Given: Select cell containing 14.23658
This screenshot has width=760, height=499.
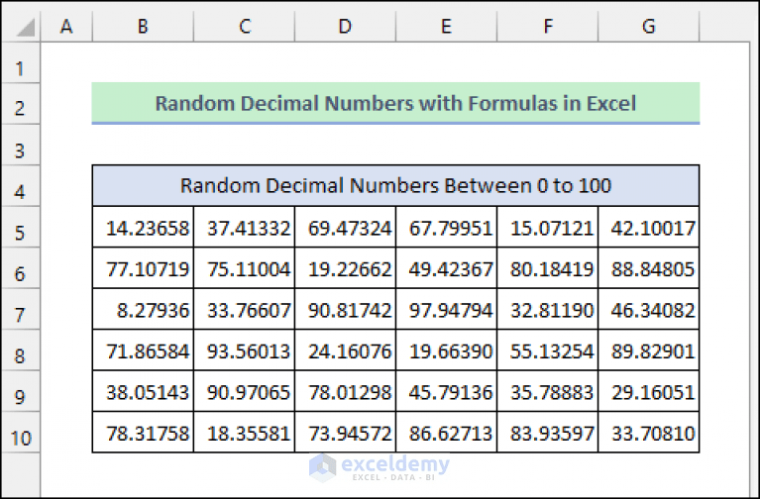Looking at the screenshot, I should point(143,227).
